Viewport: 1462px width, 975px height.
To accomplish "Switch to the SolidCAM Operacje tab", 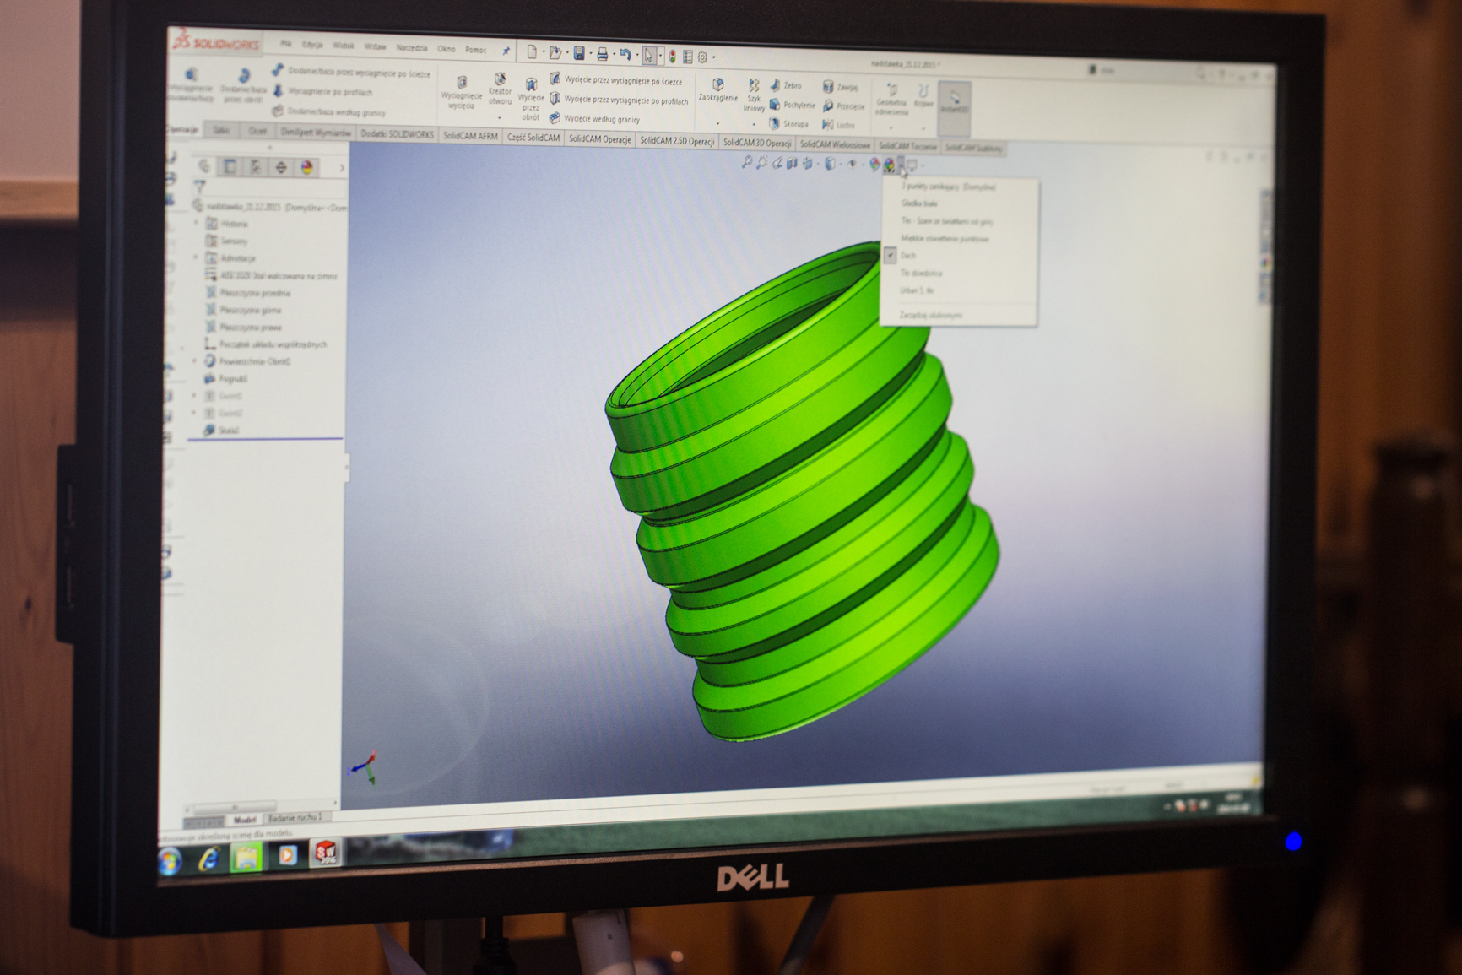I will 599,139.
